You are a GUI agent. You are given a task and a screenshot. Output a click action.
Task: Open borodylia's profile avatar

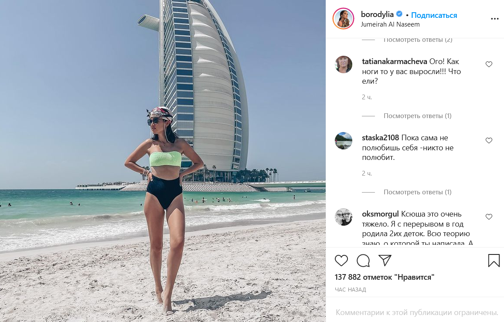(343, 19)
